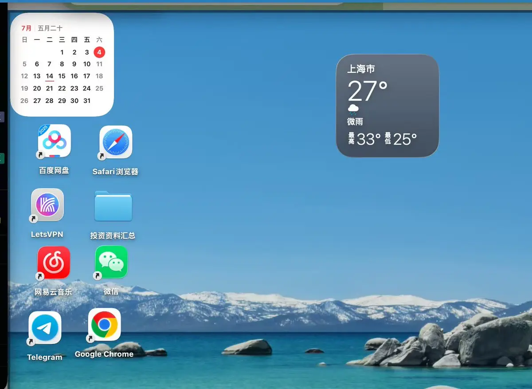
Task: Select date 14 in the calendar widget
Action: point(49,76)
